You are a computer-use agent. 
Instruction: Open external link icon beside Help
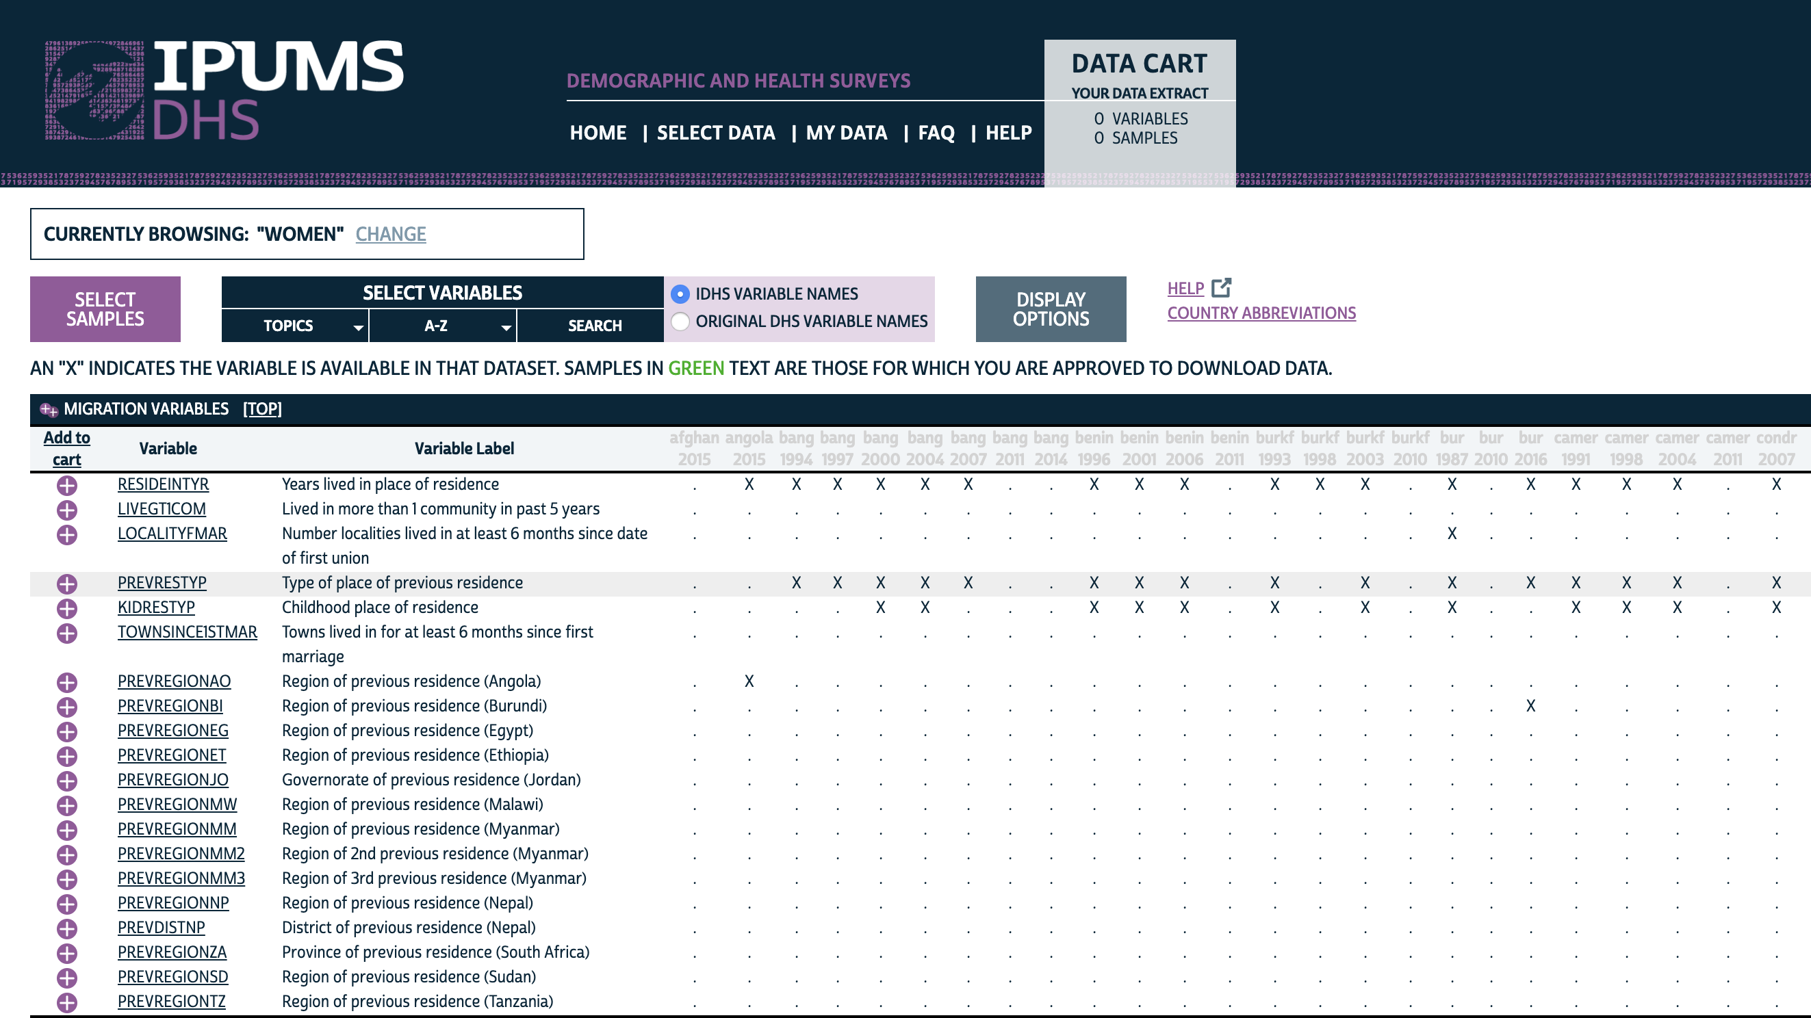click(x=1221, y=287)
